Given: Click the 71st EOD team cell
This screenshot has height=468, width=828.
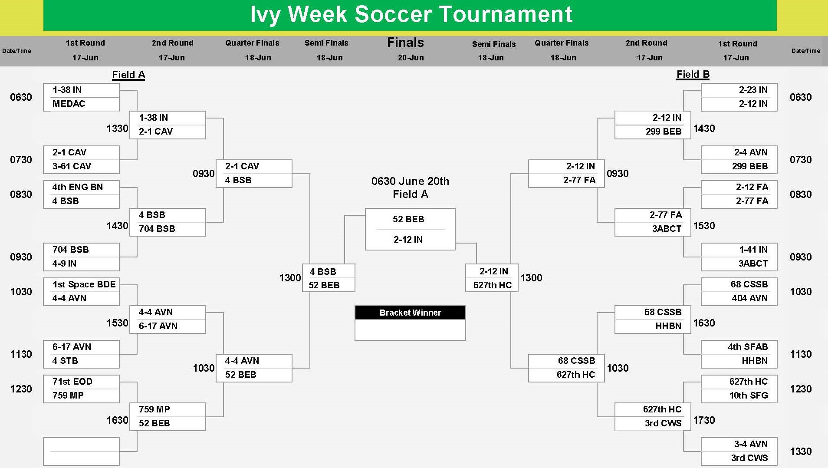Looking at the screenshot, I should 81,382.
